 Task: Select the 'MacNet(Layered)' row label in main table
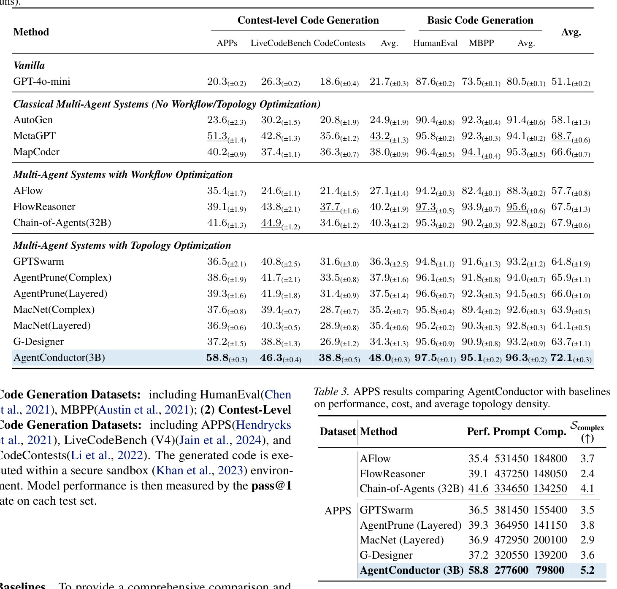pos(52,325)
